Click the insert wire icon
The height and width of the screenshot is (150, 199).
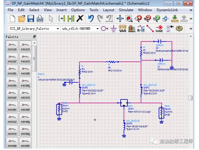(x=150, y=29)
